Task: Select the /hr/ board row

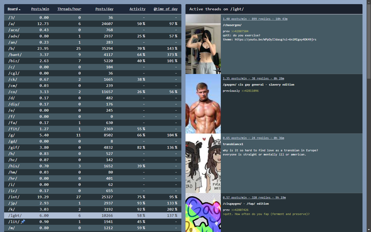Action: [93, 178]
